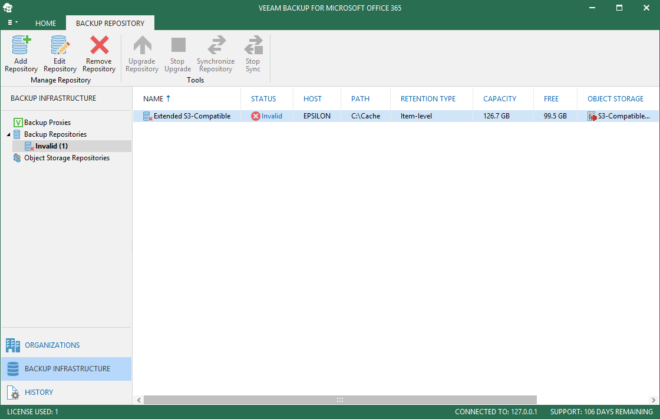Click the 99.5 GB free cell

click(x=555, y=116)
